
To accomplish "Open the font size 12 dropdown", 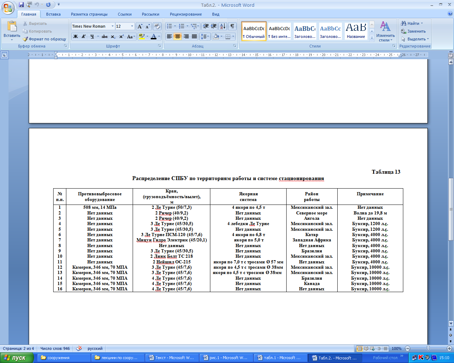I will click(x=132, y=26).
